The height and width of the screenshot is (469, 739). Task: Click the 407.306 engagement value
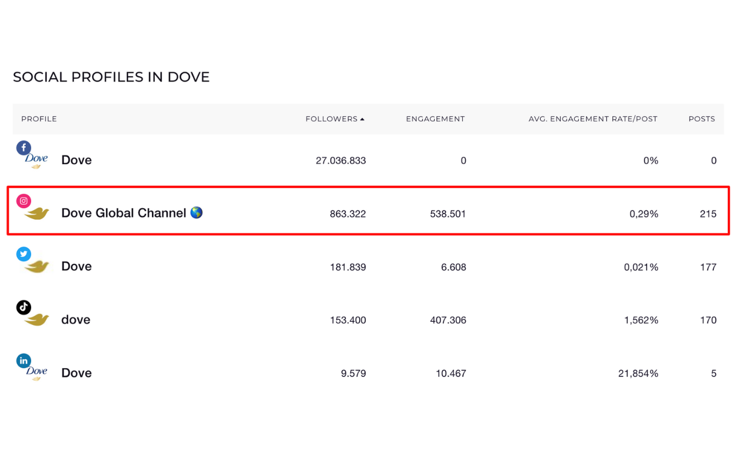click(x=448, y=320)
